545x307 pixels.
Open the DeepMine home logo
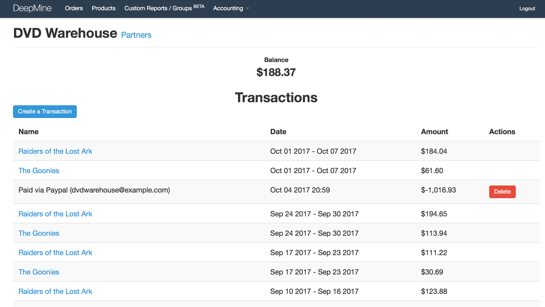pyautogui.click(x=32, y=8)
